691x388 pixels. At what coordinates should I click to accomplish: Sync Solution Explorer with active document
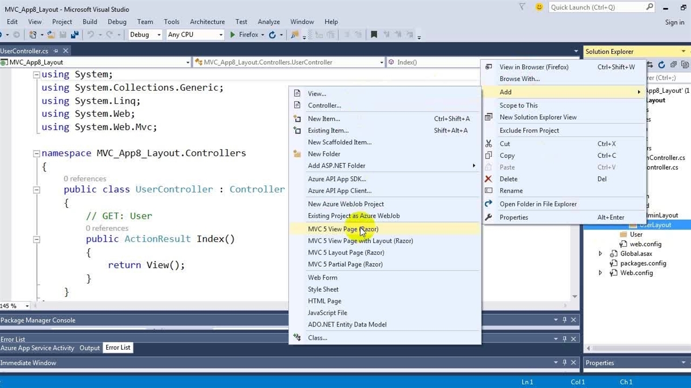click(x=651, y=64)
